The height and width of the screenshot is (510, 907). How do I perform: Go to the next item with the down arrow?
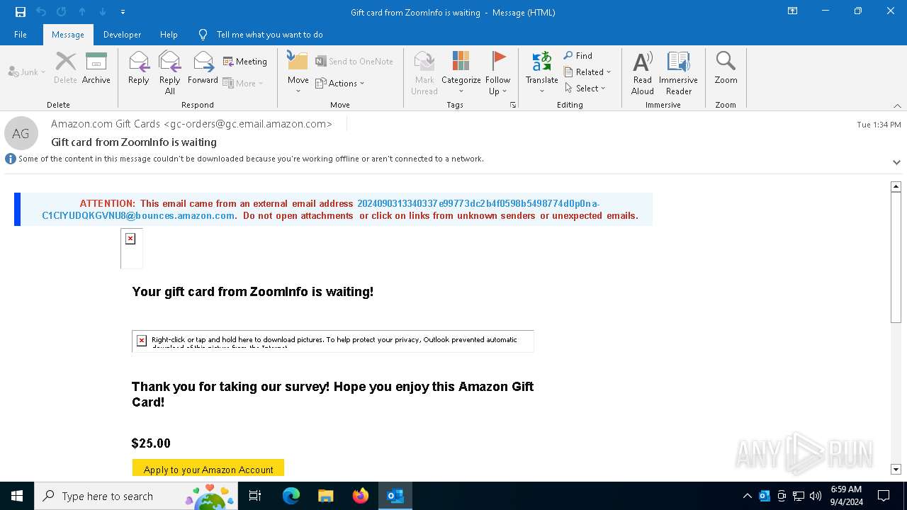point(103,12)
